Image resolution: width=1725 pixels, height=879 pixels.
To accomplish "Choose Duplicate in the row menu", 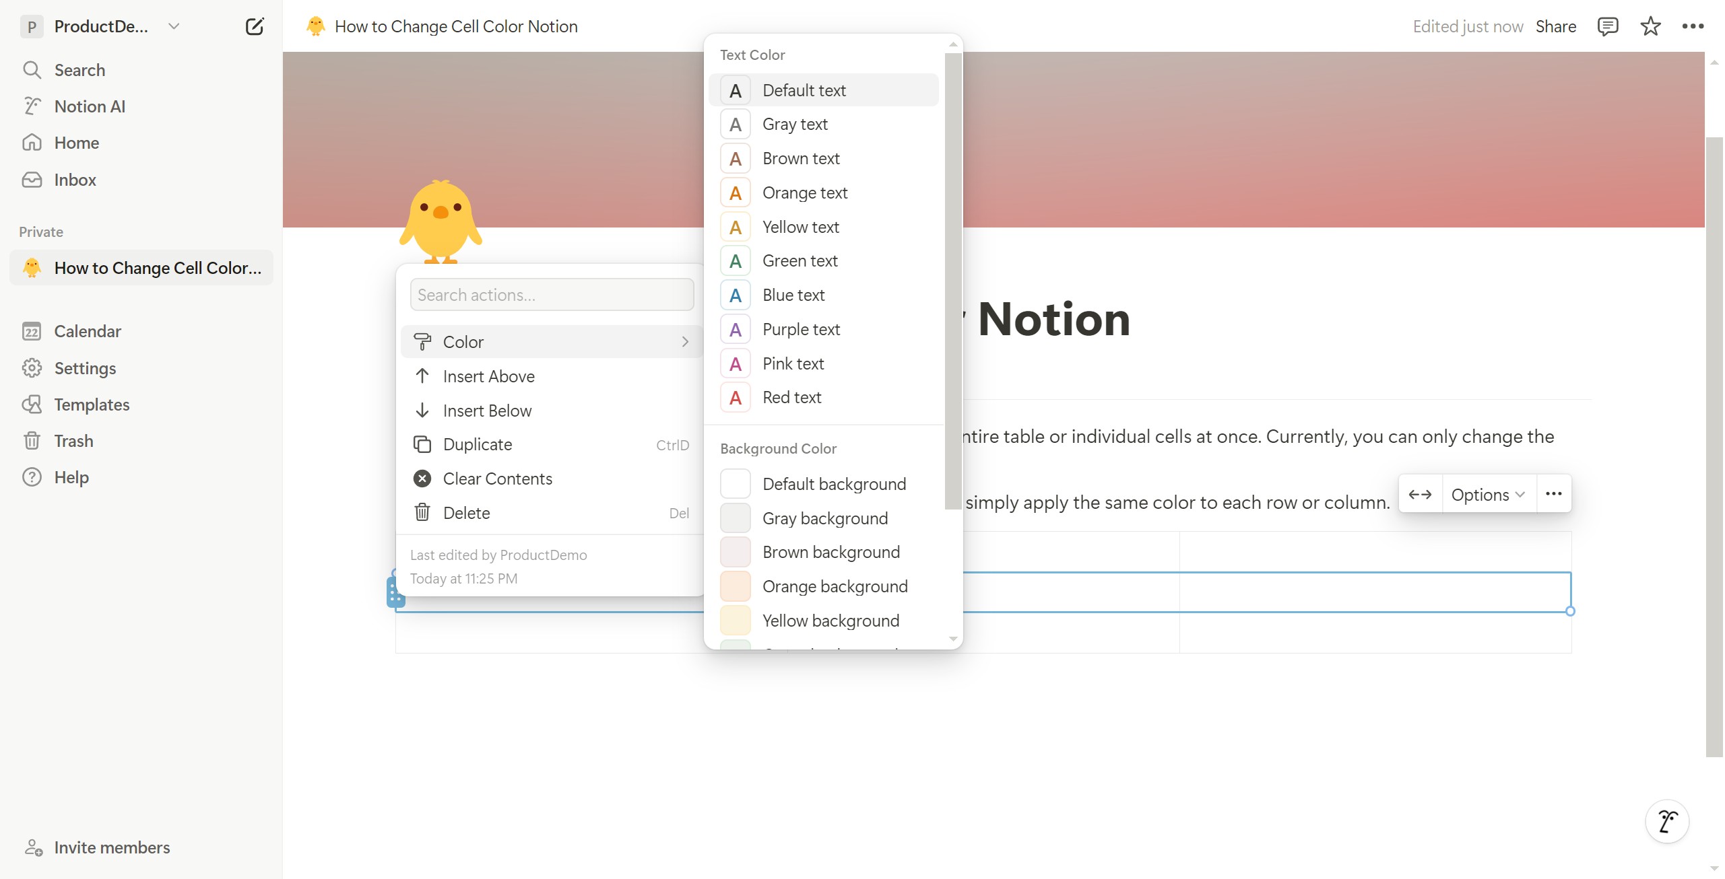I will pyautogui.click(x=552, y=445).
